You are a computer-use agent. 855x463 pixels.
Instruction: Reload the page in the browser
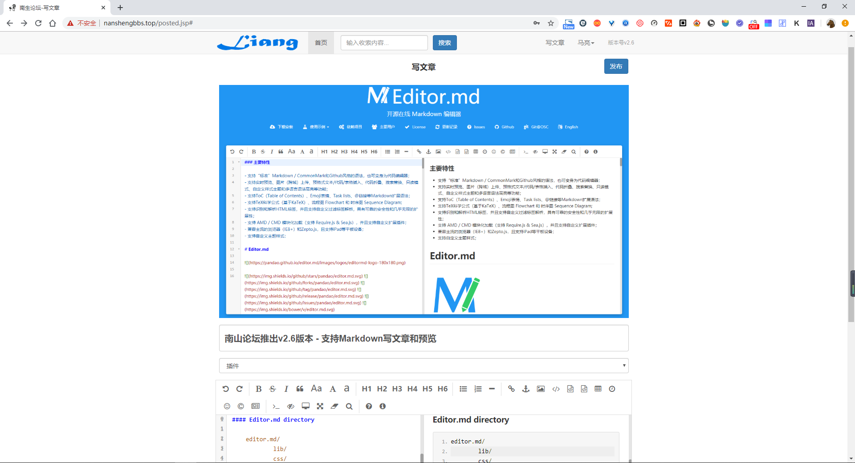pos(38,23)
